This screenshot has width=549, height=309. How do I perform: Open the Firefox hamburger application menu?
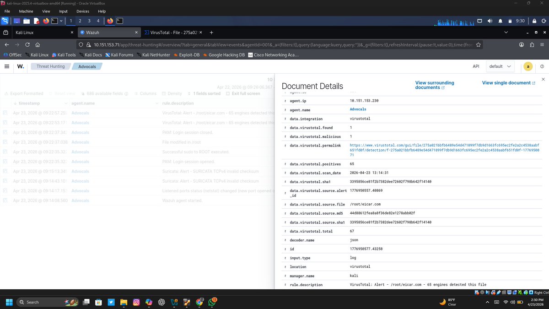542,44
